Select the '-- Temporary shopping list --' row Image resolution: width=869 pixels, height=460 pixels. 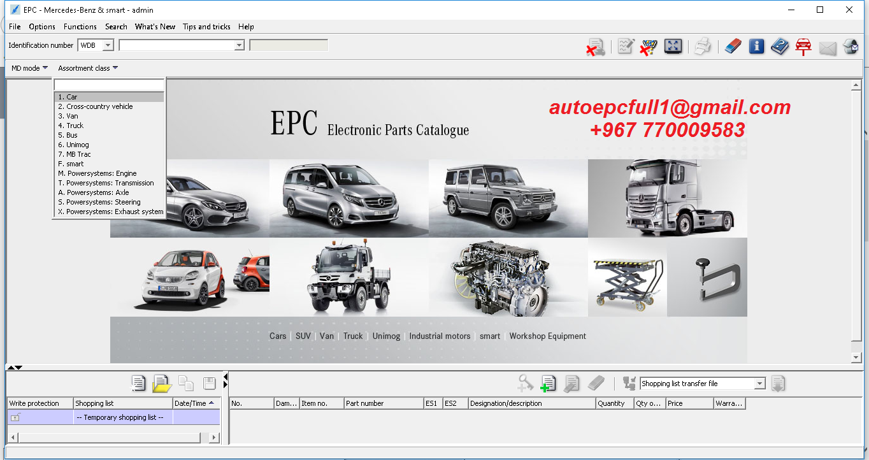[x=113, y=417]
